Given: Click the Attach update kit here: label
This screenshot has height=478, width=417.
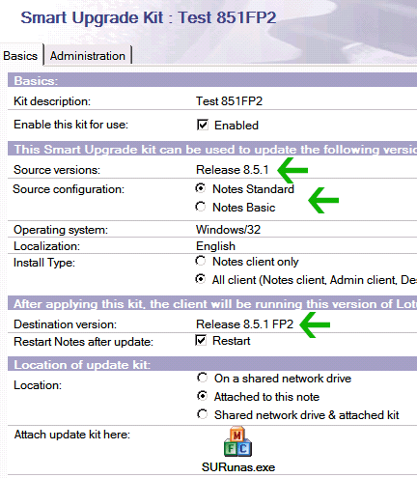Looking at the screenshot, I should coord(72,435).
